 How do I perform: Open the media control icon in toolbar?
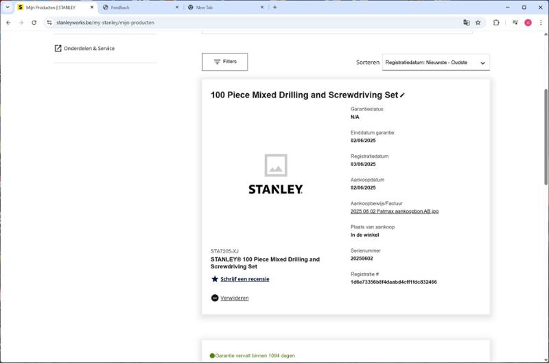(515, 23)
